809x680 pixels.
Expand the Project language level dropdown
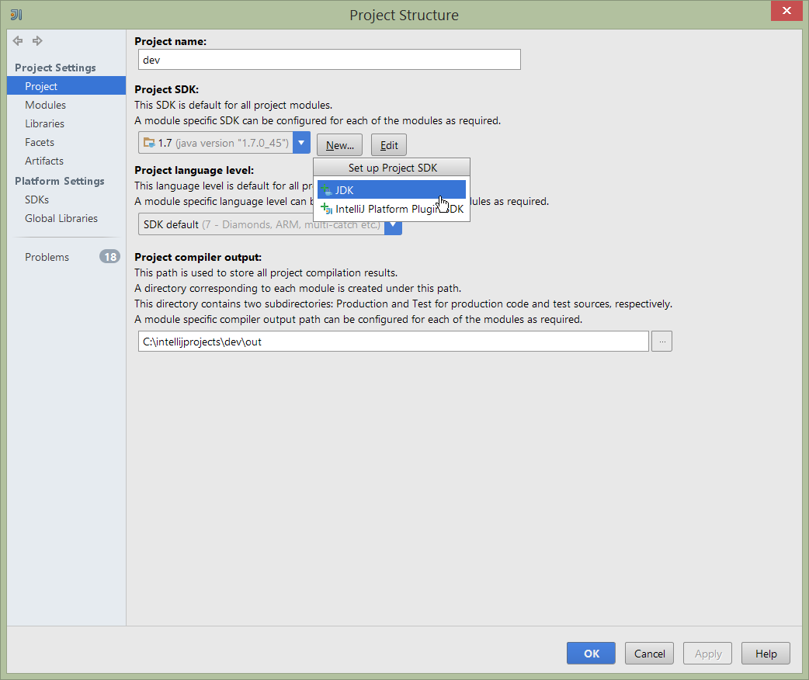click(394, 225)
